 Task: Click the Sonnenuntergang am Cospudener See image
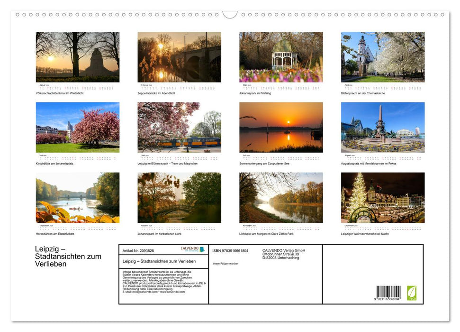click(281, 127)
